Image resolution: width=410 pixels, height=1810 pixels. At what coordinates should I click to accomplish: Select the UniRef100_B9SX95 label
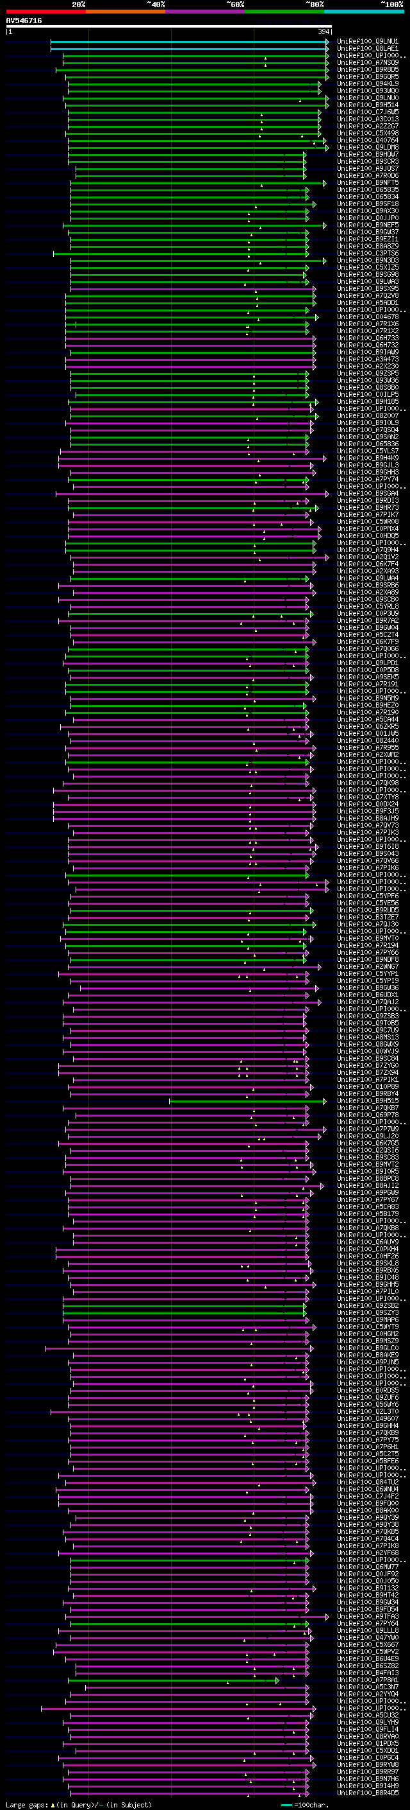[368, 289]
